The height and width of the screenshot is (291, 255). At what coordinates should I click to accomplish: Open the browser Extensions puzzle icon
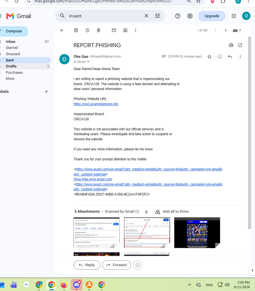223,1
